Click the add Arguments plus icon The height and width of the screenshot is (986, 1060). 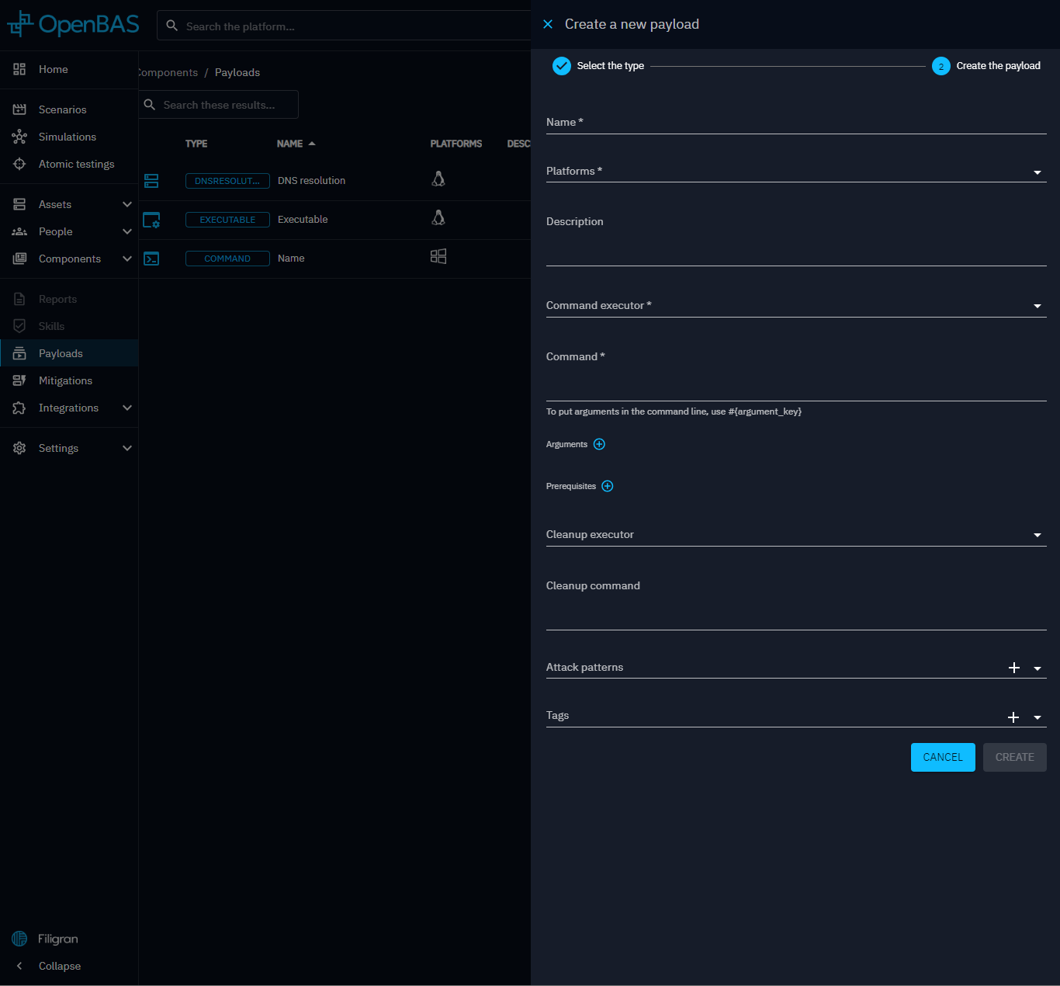[599, 444]
